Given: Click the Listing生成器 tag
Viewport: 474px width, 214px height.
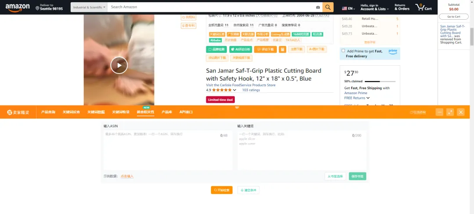Looking at the screenshot, I should click(x=280, y=35).
